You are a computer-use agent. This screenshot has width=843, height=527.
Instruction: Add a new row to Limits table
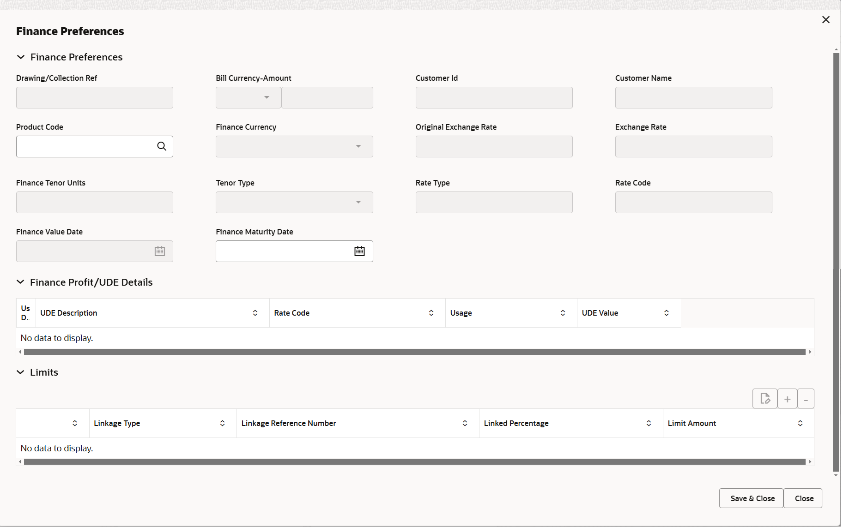tap(788, 399)
